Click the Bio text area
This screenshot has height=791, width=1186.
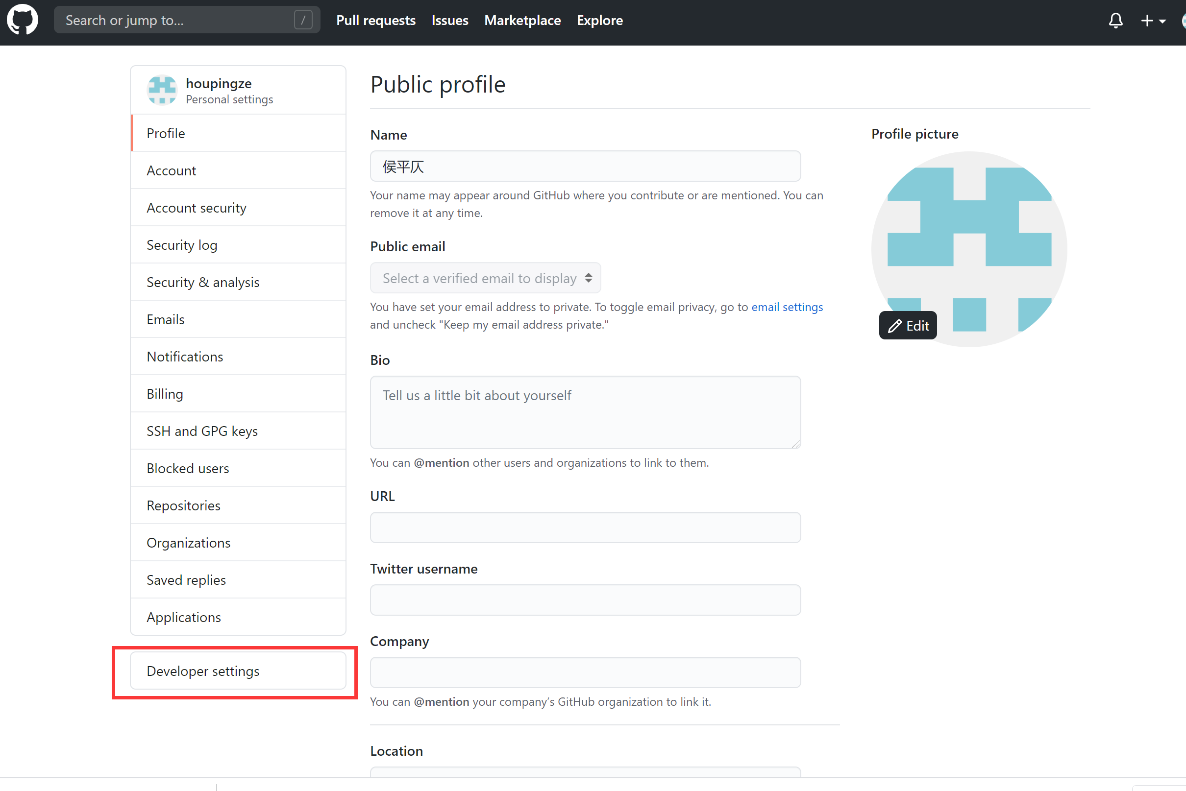(585, 412)
